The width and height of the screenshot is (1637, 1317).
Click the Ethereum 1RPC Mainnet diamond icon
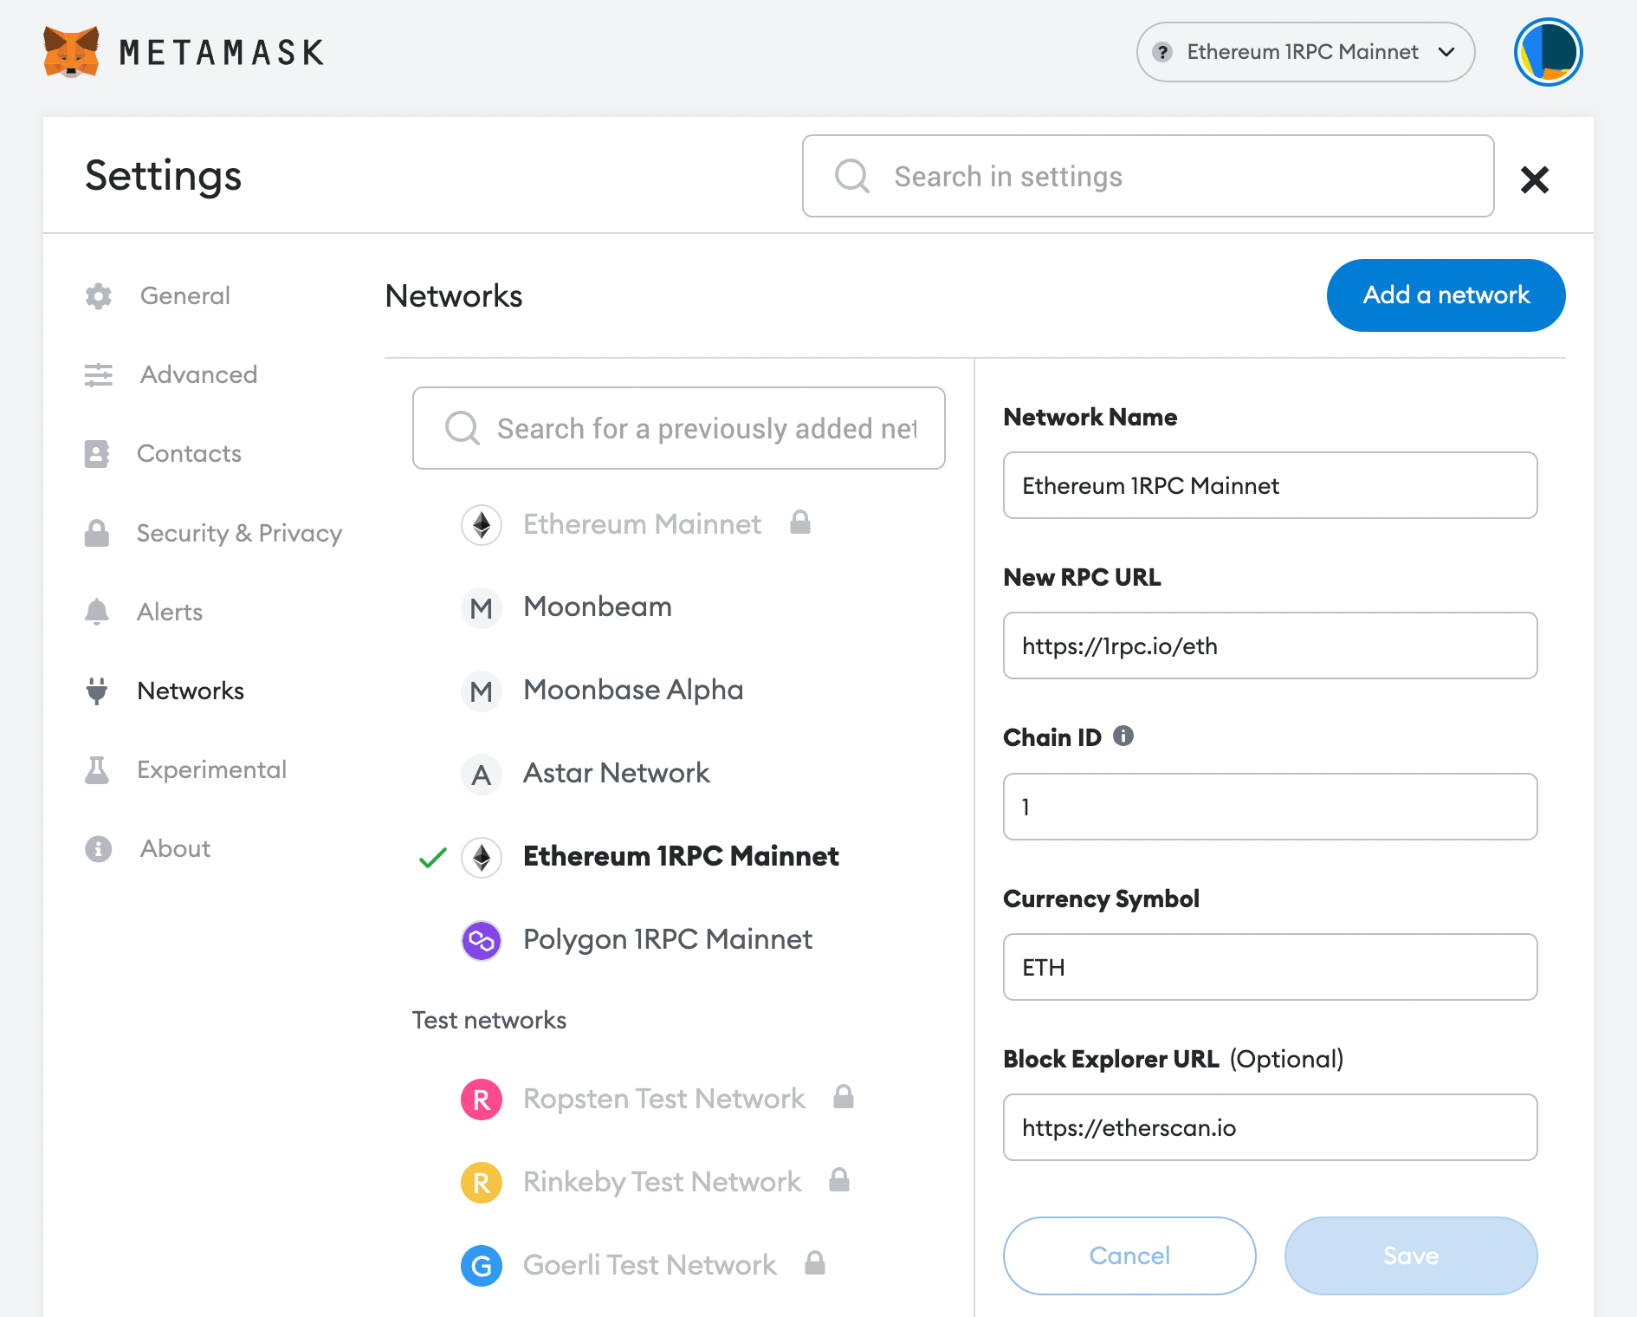tap(482, 858)
